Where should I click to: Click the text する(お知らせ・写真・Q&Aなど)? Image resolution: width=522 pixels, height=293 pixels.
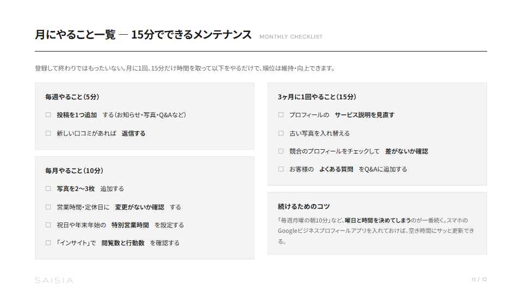tap(144, 115)
